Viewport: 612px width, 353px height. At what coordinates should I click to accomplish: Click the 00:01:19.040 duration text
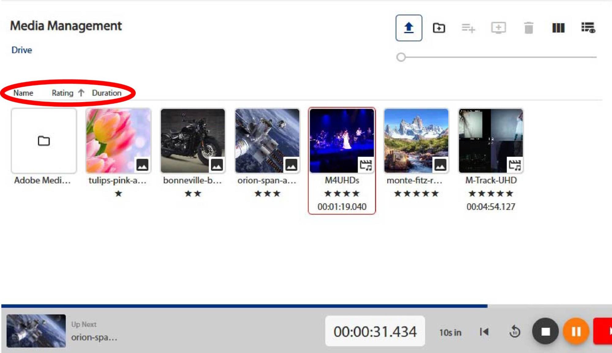342,207
